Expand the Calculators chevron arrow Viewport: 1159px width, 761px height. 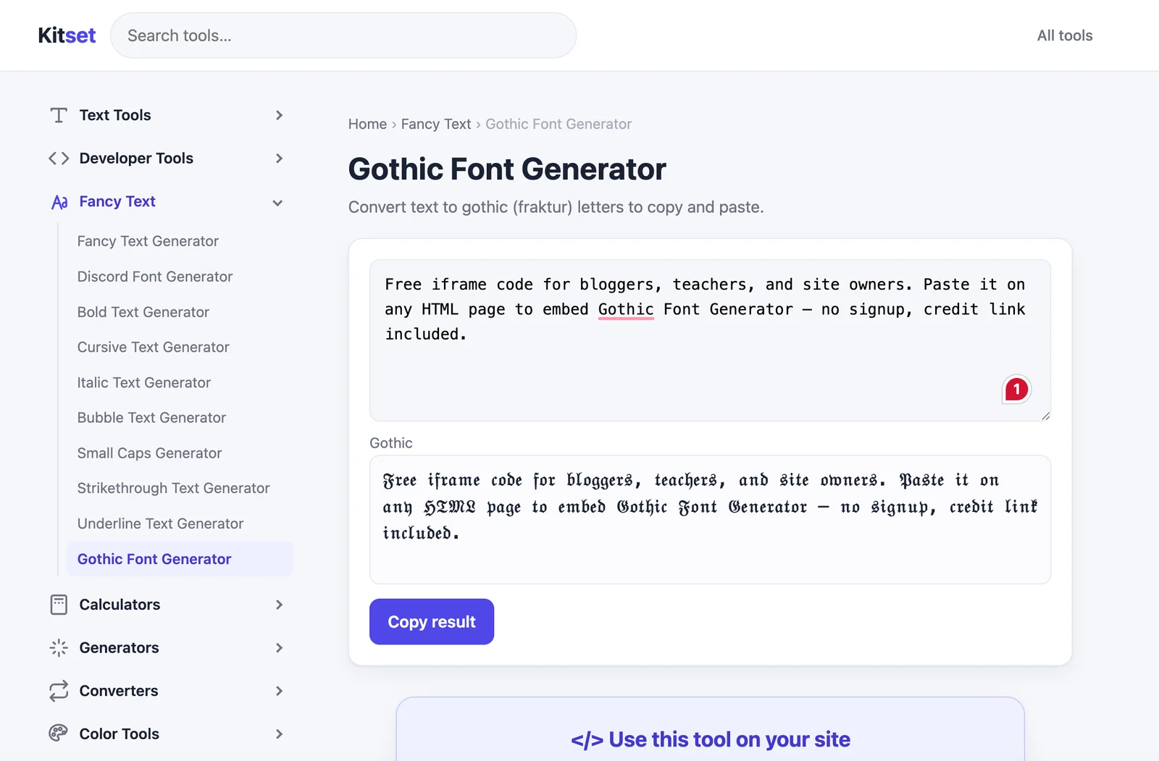tap(279, 605)
